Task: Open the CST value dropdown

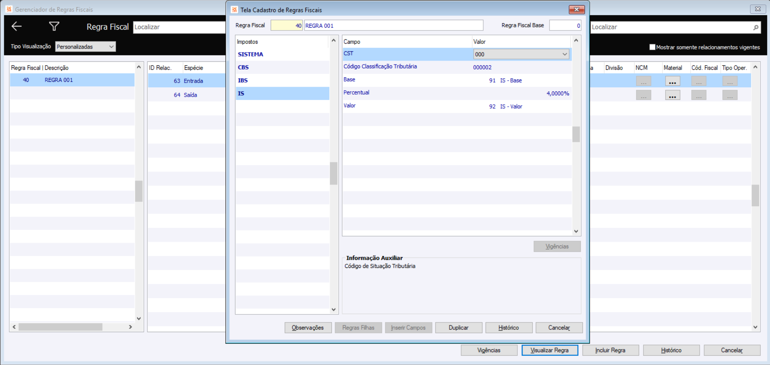Action: (521, 54)
